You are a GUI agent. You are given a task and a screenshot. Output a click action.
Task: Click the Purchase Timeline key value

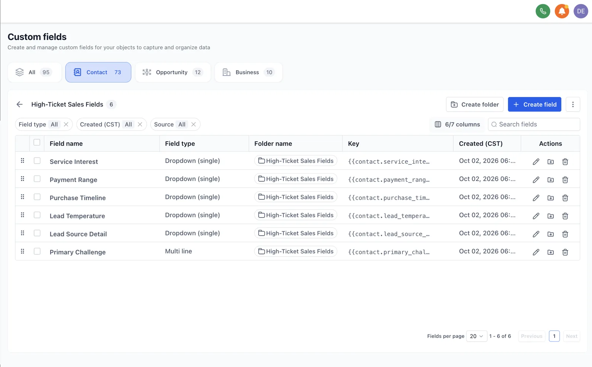[389, 198]
